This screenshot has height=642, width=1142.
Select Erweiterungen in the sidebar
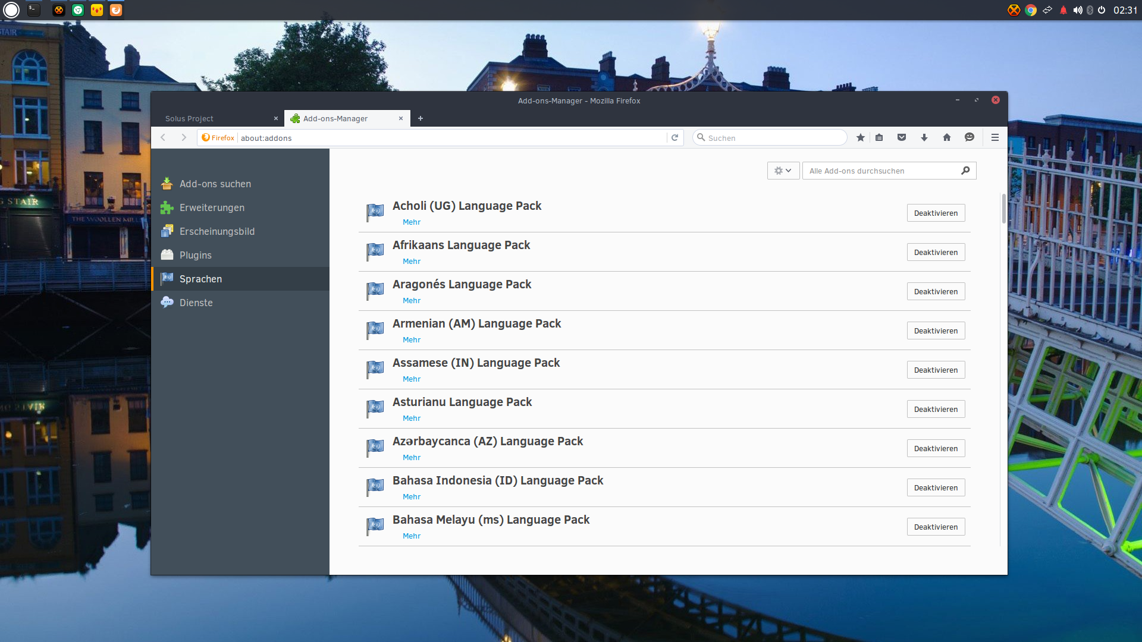tap(212, 207)
